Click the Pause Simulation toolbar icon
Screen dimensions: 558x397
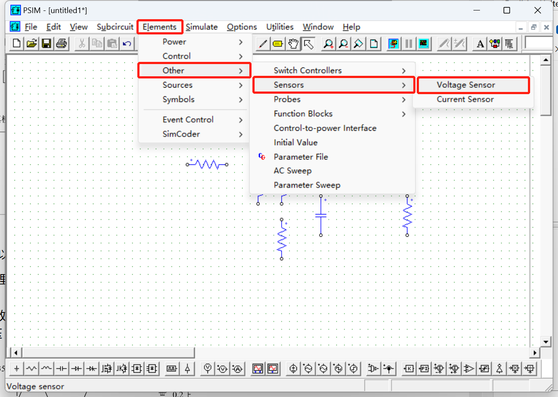click(x=409, y=44)
